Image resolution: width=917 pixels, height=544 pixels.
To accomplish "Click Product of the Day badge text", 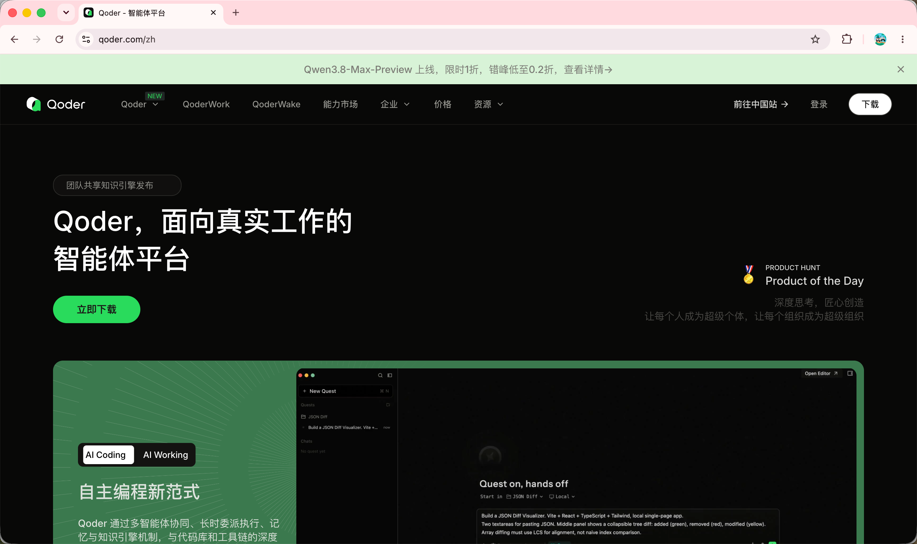I will click(814, 281).
